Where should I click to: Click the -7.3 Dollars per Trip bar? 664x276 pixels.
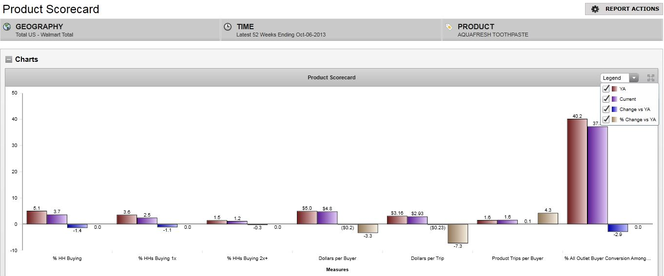click(x=458, y=234)
